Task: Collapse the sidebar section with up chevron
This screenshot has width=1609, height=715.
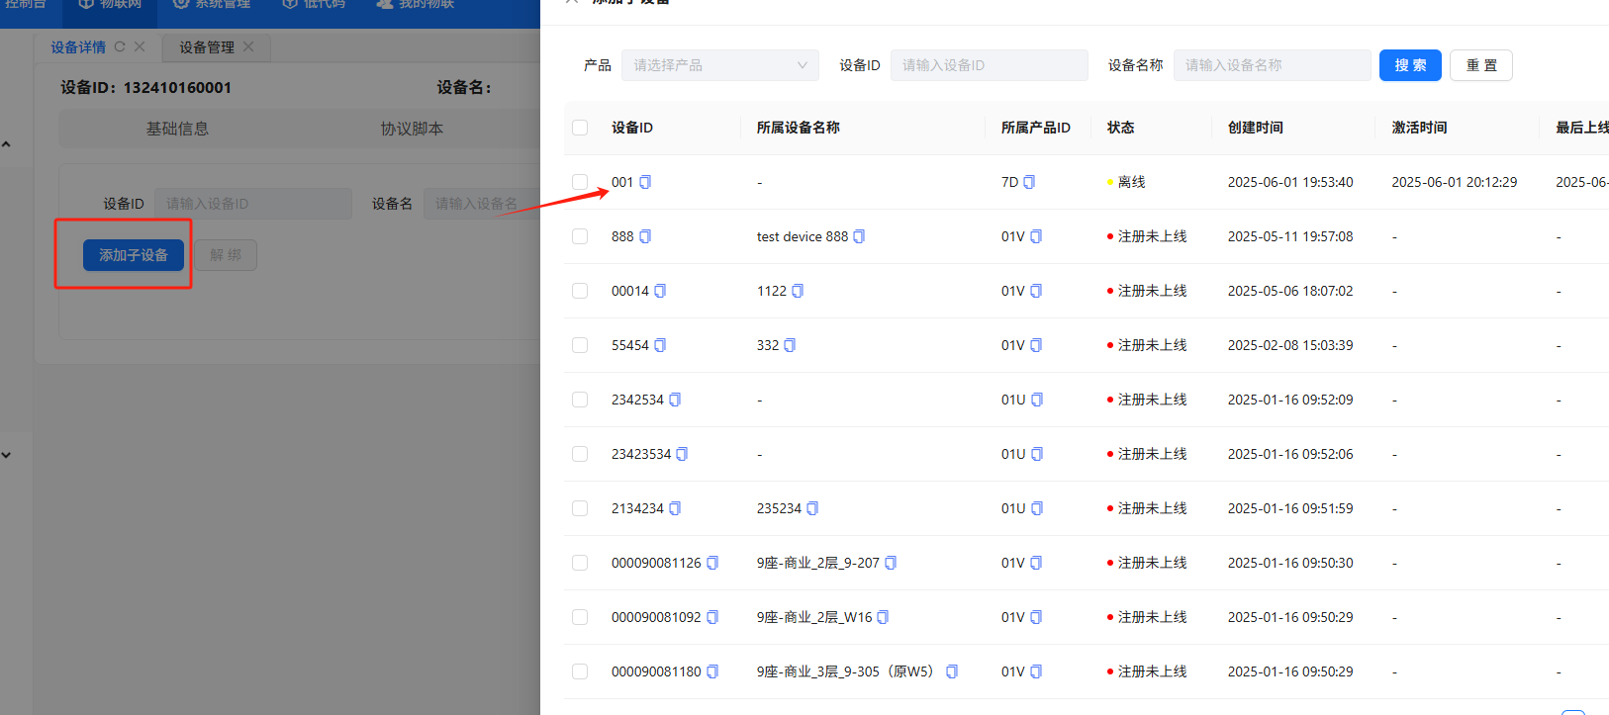Action: click(6, 144)
